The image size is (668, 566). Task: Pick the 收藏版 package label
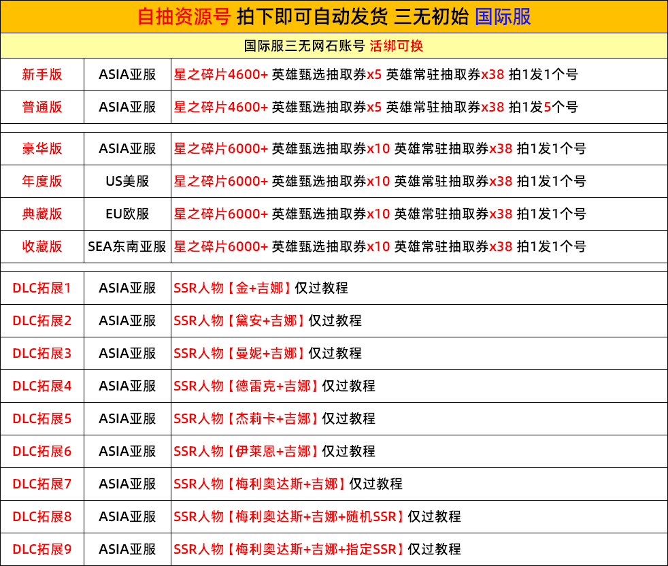[x=42, y=246]
